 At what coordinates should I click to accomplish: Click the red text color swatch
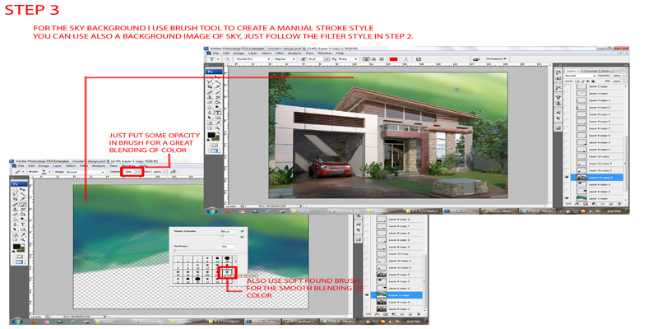pyautogui.click(x=393, y=59)
